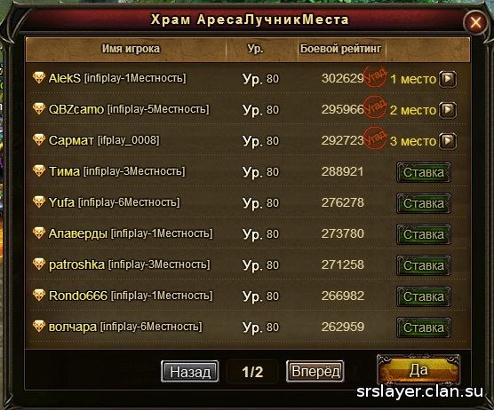Place a Ставка on player волчара

(x=424, y=327)
